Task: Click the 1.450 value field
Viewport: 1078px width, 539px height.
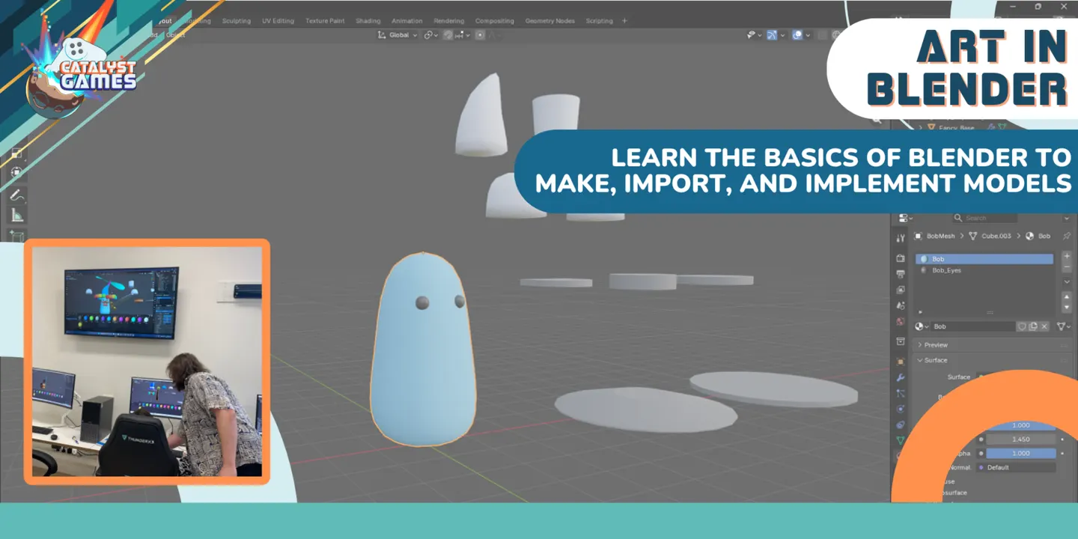Action: tap(1020, 439)
